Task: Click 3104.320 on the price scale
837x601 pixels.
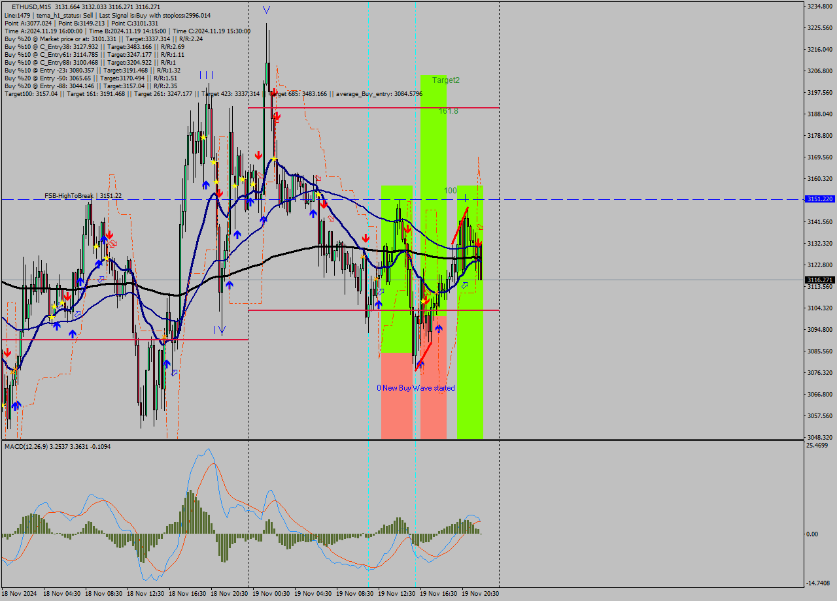Action: click(x=820, y=308)
